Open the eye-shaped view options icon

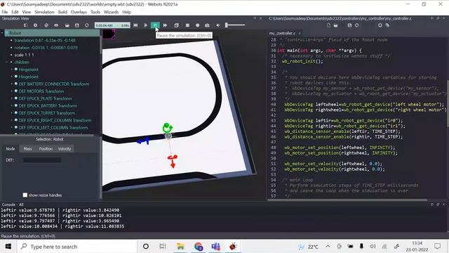point(56,25)
